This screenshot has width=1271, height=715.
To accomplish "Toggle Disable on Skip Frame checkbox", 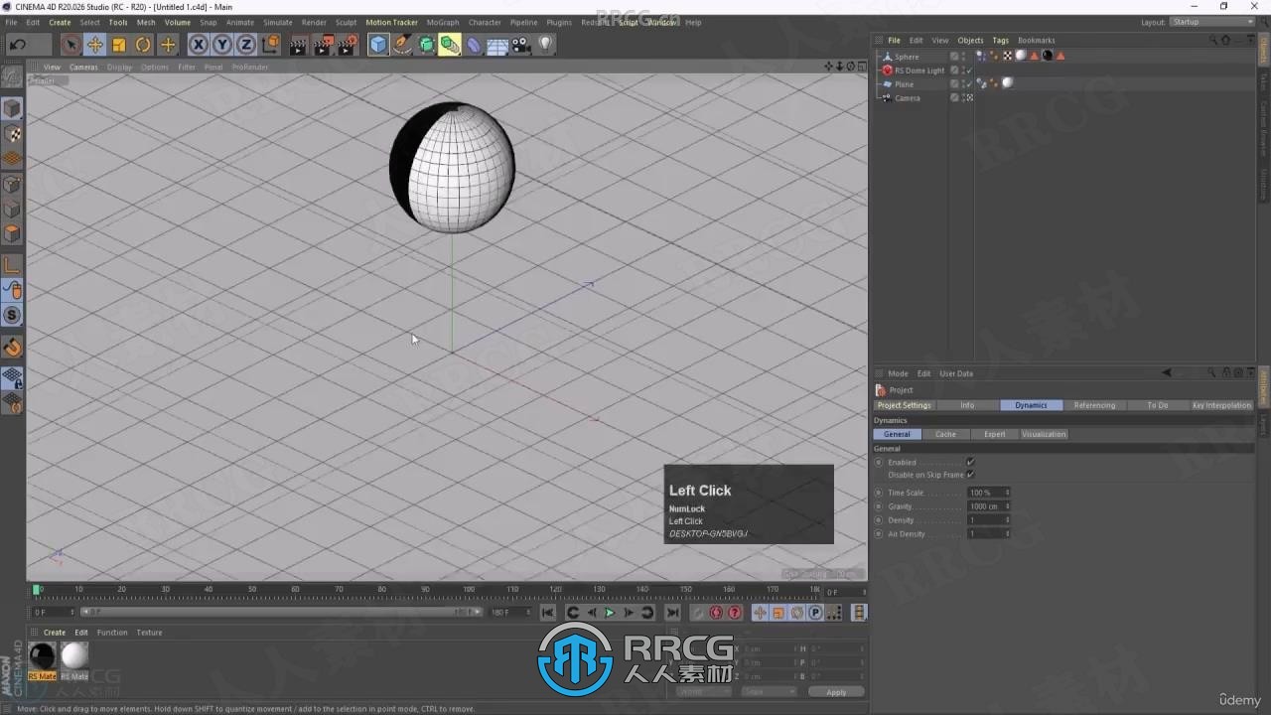I will (x=970, y=475).
